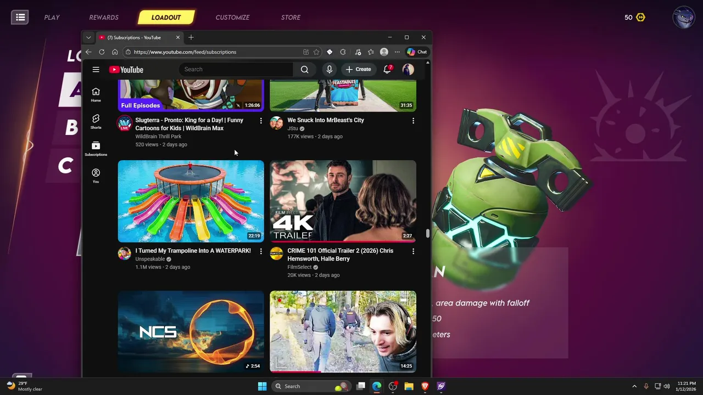
Task: Open the YouTube notifications bell
Action: (x=387, y=70)
